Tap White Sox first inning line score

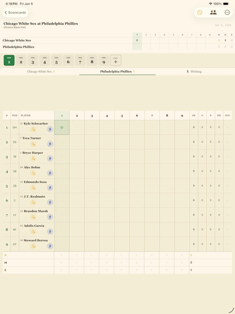click(137, 40)
